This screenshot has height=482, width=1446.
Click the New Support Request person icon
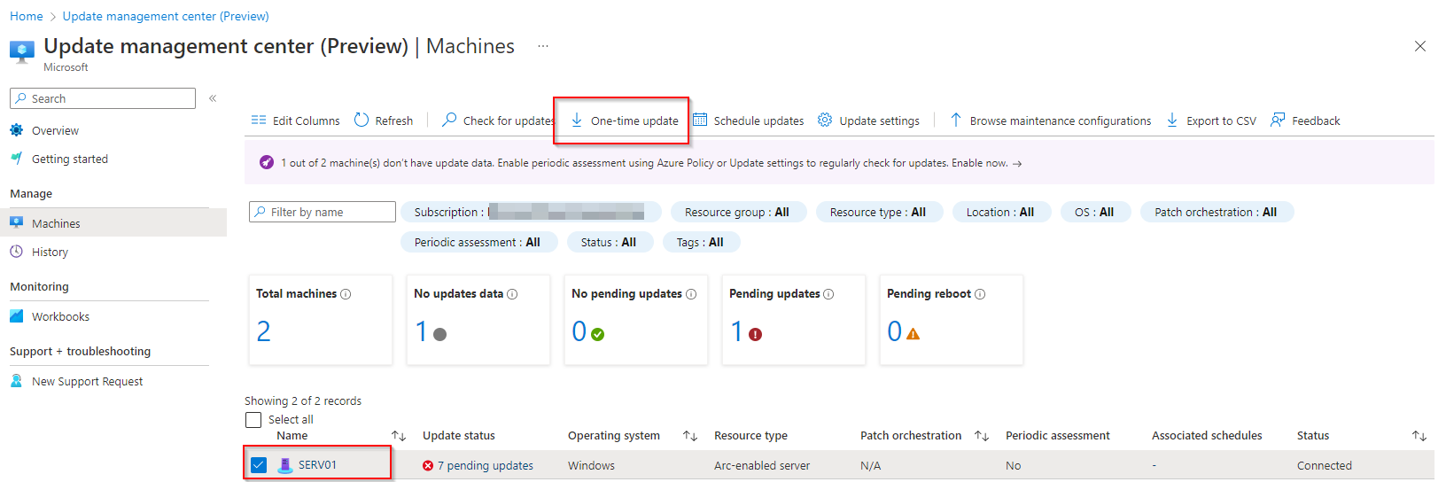coord(17,381)
